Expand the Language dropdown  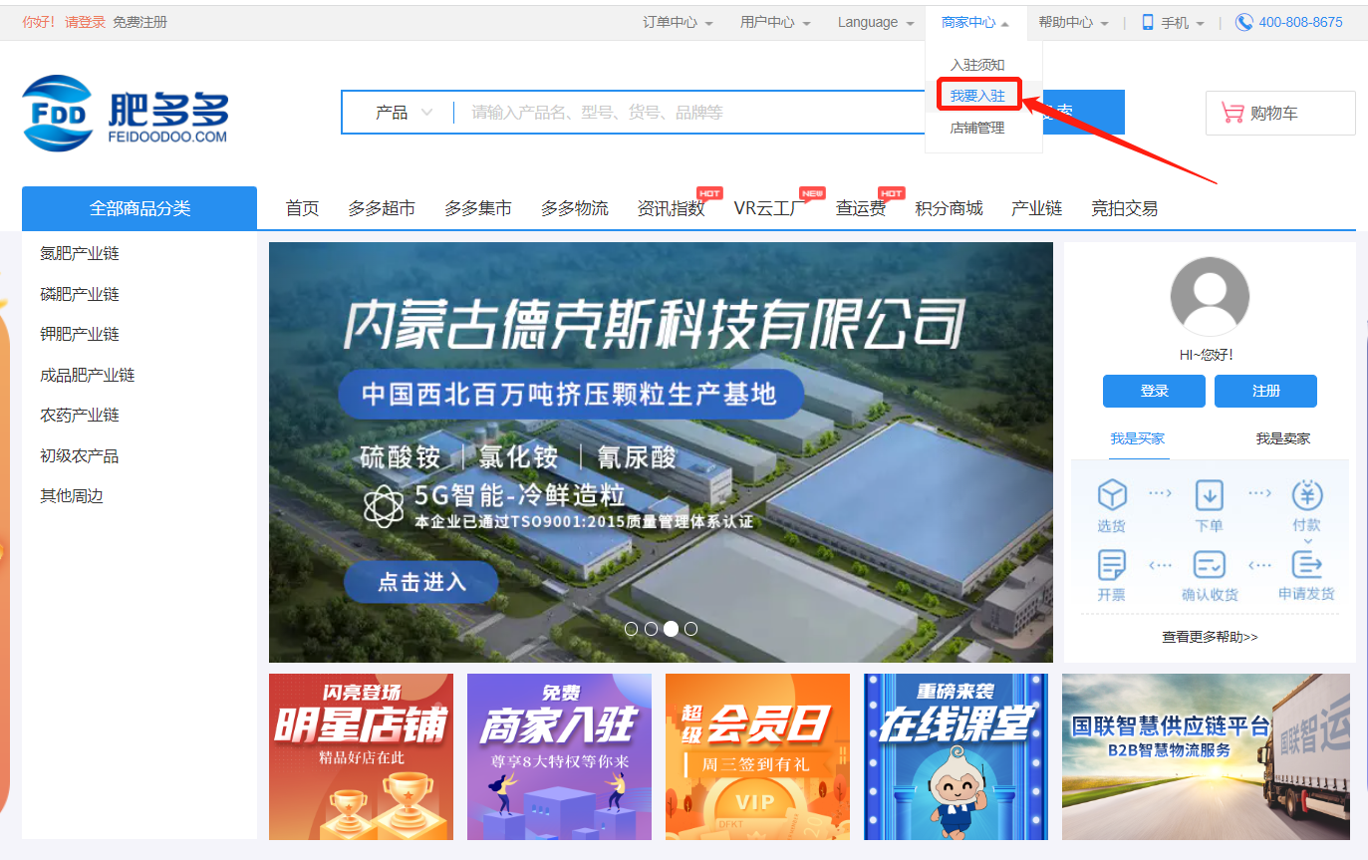point(876,22)
